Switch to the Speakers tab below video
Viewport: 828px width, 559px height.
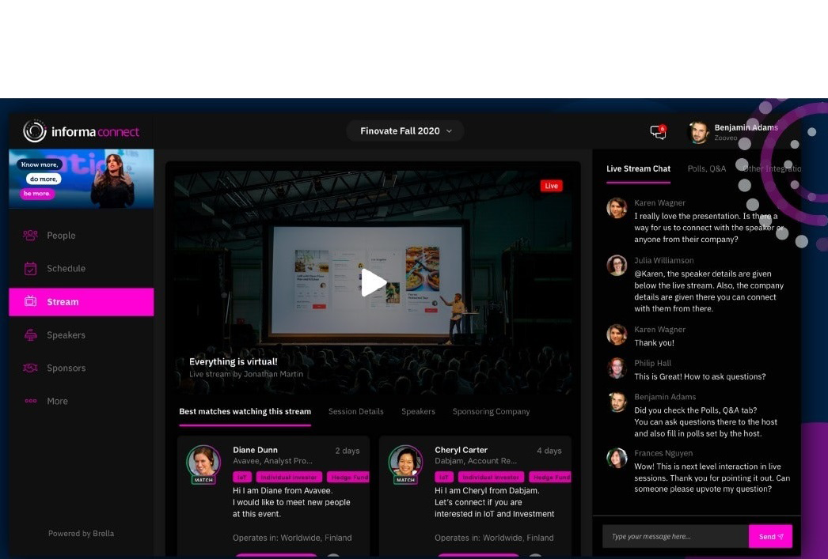tap(418, 412)
